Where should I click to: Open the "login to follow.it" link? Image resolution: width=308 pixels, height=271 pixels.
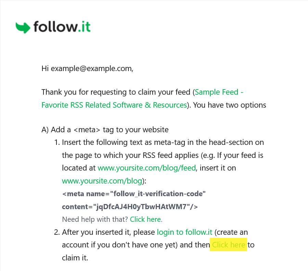pos(184,232)
